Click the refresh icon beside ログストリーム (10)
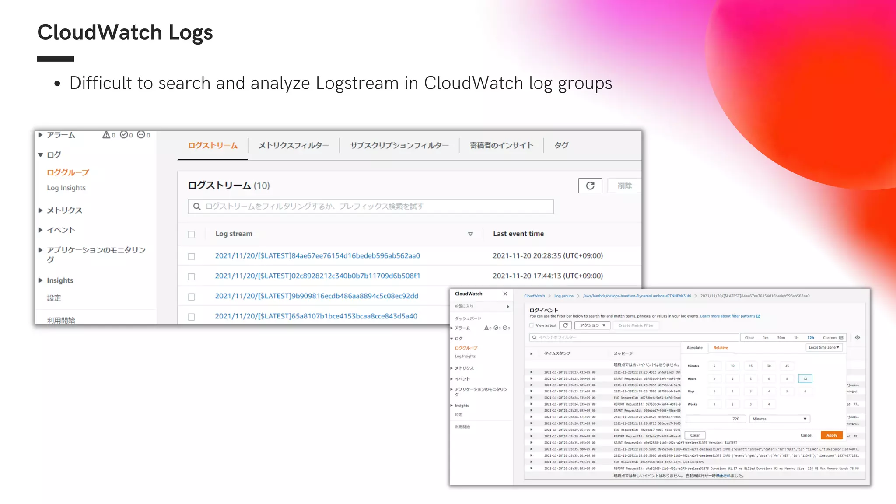This screenshot has height=504, width=896. click(x=590, y=185)
